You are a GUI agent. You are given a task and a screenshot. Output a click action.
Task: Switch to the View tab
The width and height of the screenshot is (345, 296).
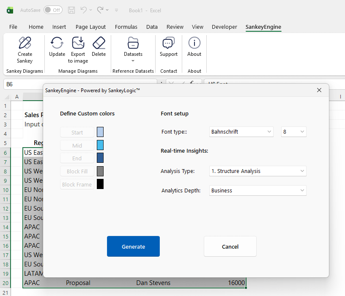click(197, 27)
